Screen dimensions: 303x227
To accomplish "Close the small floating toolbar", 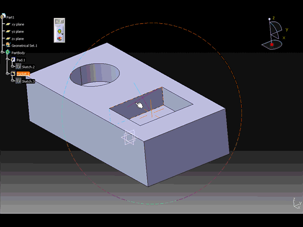I will (62, 21).
